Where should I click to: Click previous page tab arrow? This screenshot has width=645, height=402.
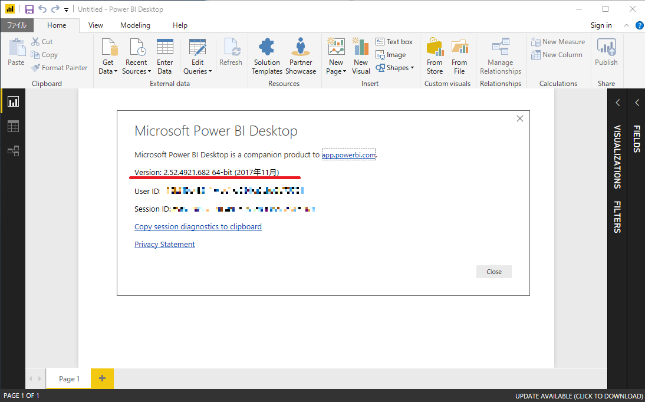click(x=31, y=378)
